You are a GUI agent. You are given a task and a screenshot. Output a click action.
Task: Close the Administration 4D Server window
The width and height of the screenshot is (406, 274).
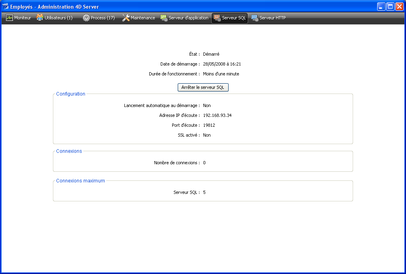click(399, 7)
